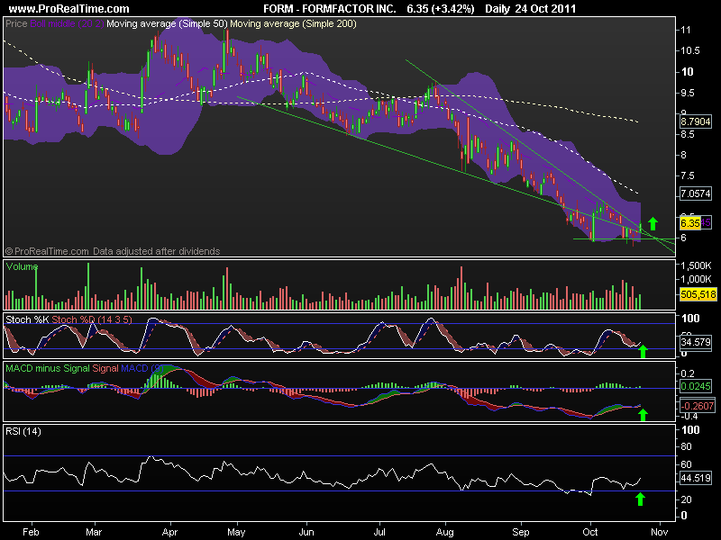
Task: Click the 0.2 MACD axis label
Action: coord(688,373)
